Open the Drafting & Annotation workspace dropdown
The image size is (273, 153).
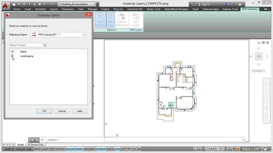tap(77, 4)
